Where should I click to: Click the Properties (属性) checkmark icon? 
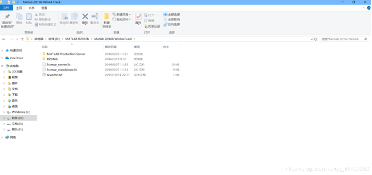pyautogui.click(x=138, y=17)
